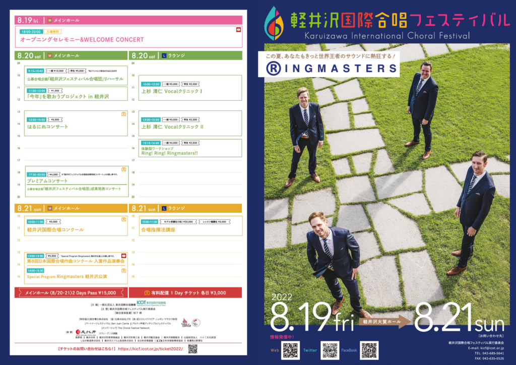This screenshot has height=365, width=516.
Task: Click the 入場無料 tag
Action: [52, 32]
